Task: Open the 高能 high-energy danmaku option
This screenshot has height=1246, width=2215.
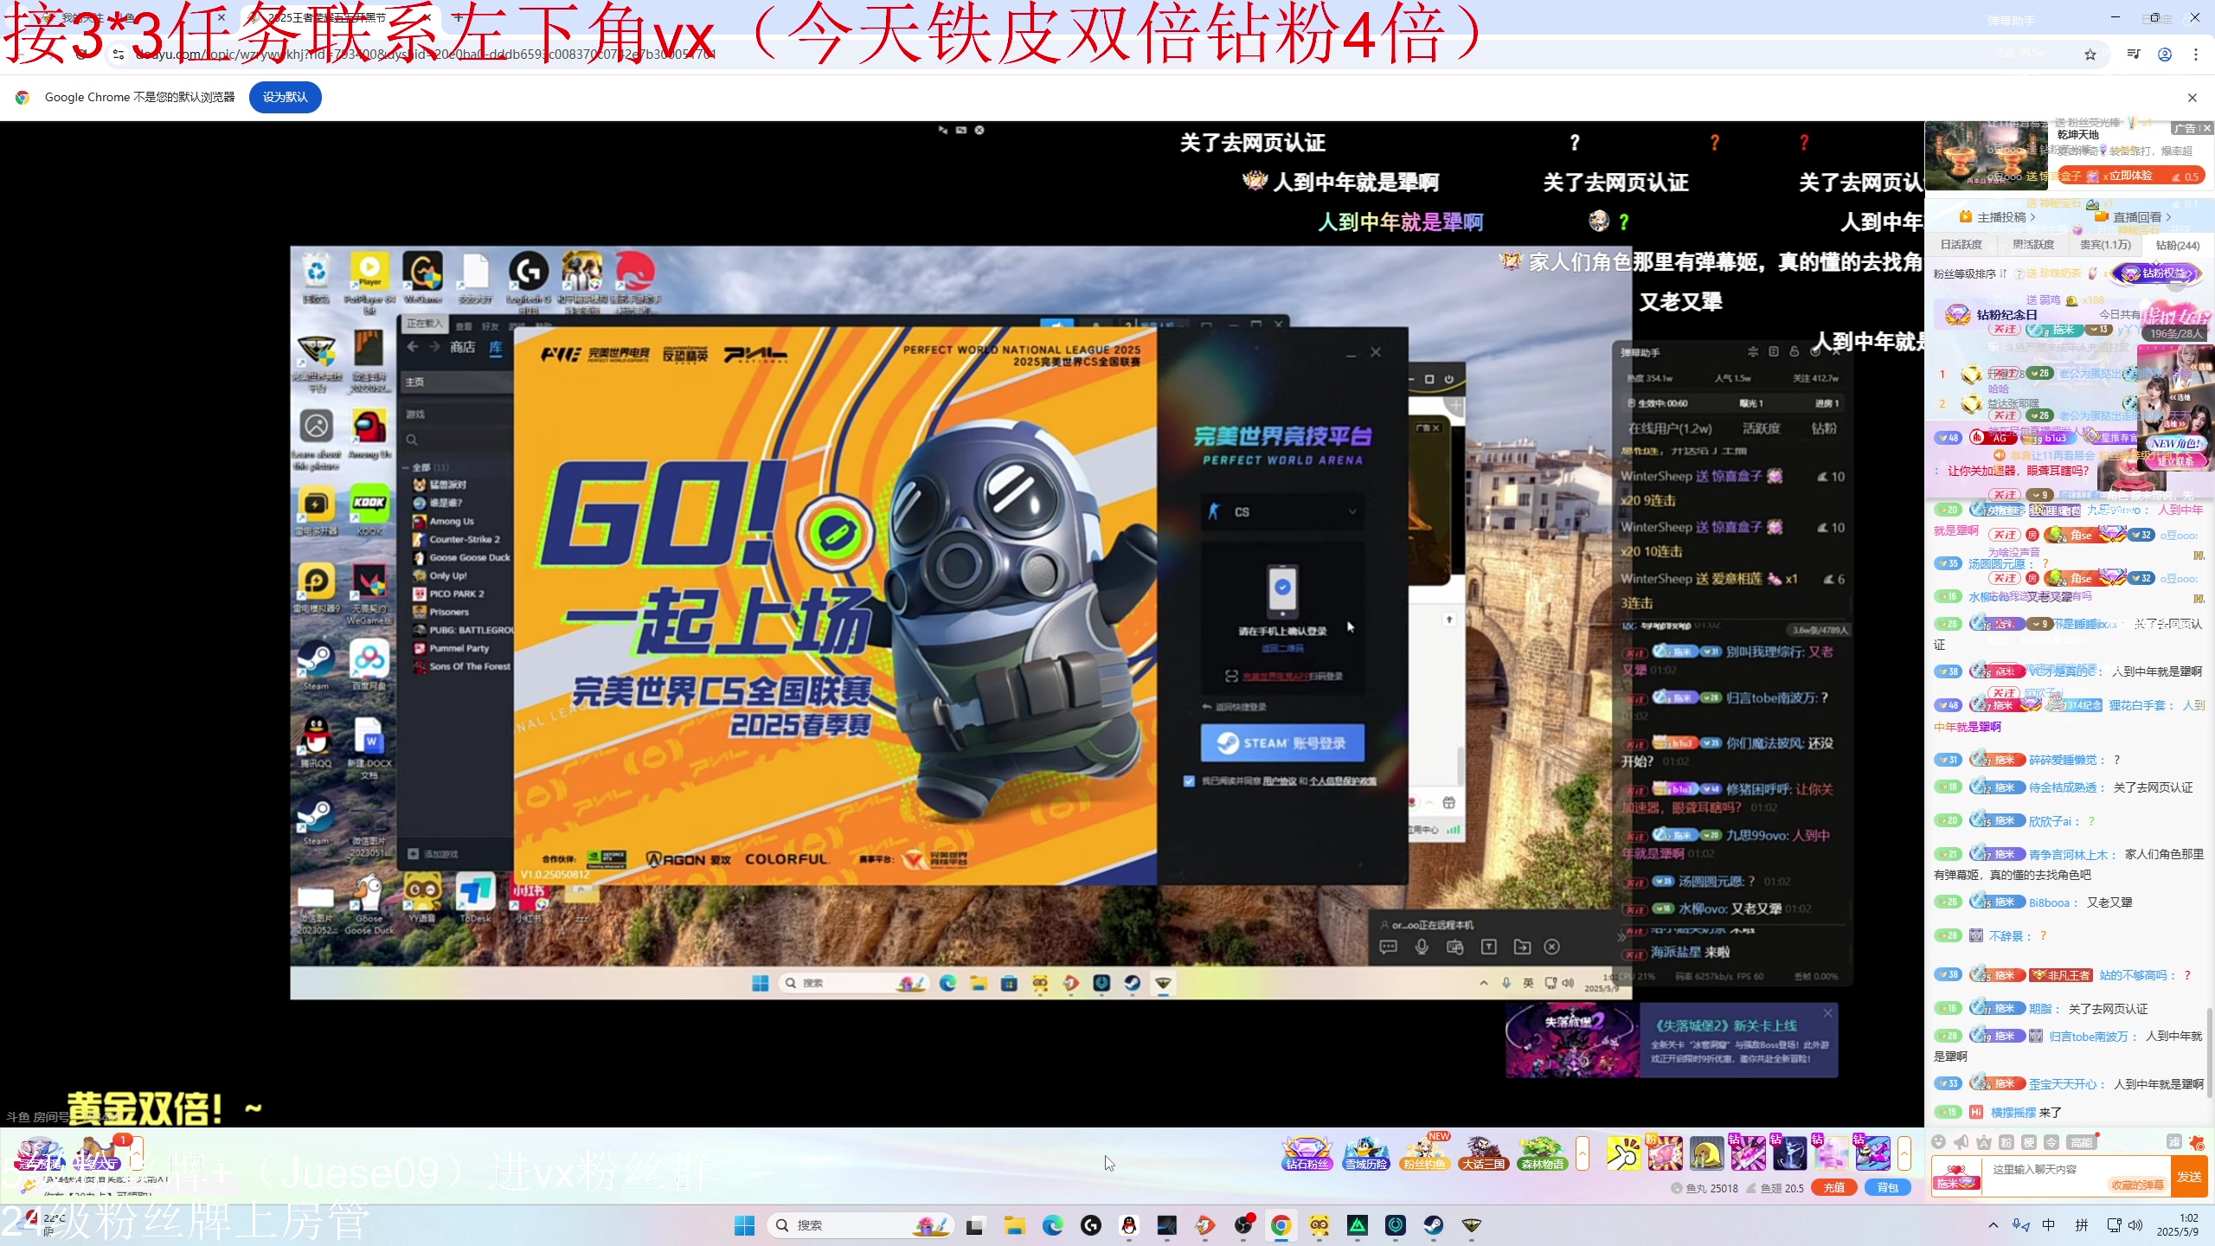Action: pyautogui.click(x=2082, y=1142)
